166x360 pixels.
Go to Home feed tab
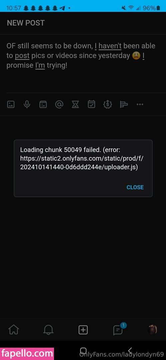[14, 330]
